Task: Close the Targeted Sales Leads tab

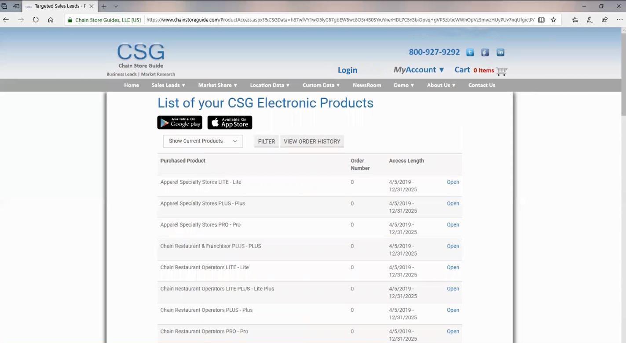Action: (x=92, y=6)
